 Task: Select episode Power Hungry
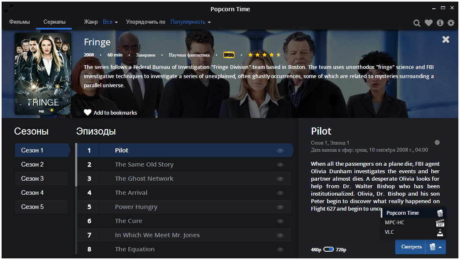tap(184, 206)
